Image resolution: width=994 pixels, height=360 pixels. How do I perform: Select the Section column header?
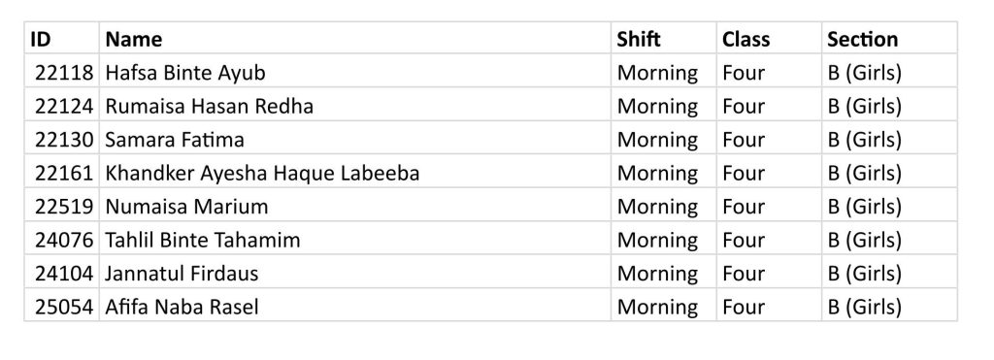pos(889,38)
